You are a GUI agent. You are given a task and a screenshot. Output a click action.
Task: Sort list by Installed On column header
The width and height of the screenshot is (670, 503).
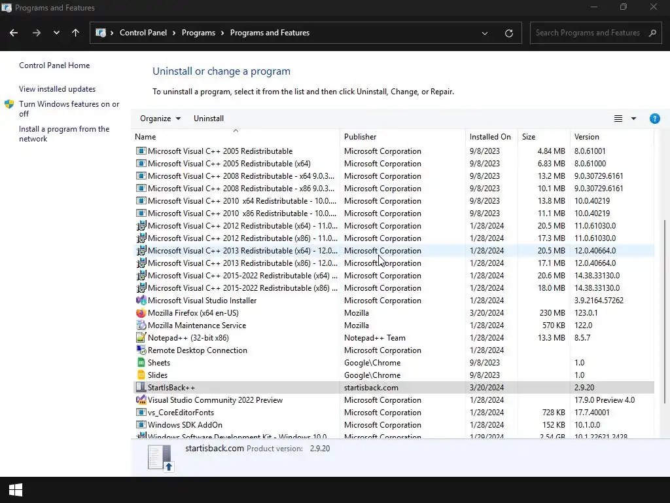pos(491,137)
